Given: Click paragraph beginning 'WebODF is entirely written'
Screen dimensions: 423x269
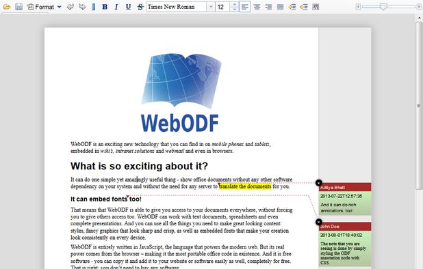Looking at the screenshot, I should (x=181, y=257).
